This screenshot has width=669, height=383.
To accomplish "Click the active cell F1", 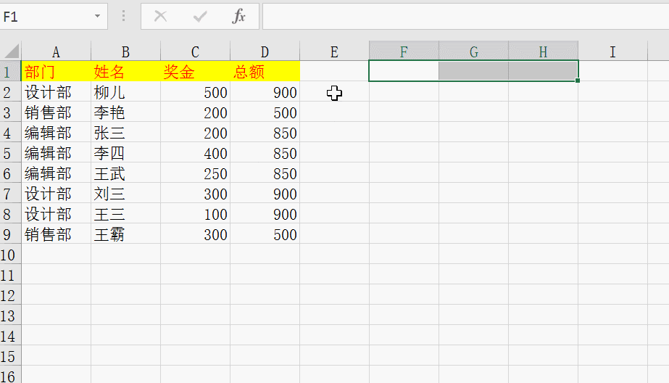I will pos(404,71).
